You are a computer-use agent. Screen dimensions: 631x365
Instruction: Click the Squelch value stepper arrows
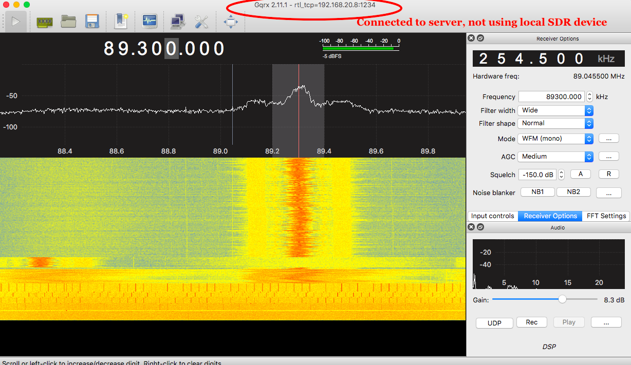pos(561,175)
